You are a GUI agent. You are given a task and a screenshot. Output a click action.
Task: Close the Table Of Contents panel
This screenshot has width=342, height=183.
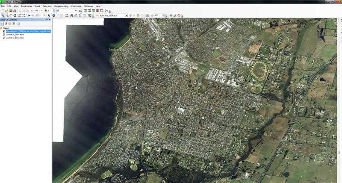coord(50,19)
